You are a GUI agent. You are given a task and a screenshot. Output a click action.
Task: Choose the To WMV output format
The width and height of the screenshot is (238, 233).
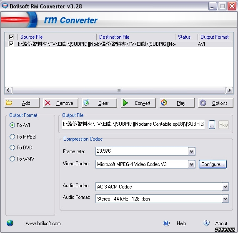[12, 159]
